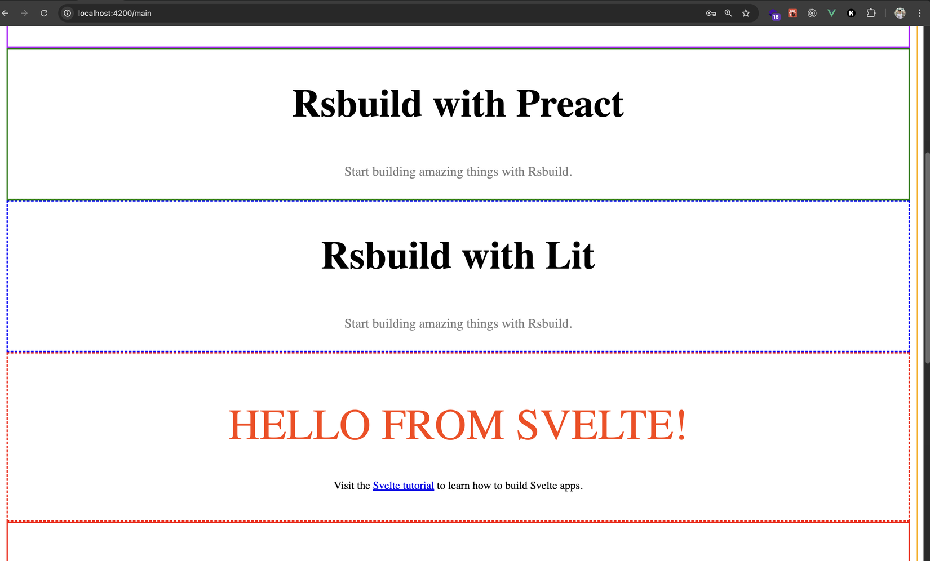Click the page's vertical scrollbar thumb
Image resolution: width=930 pixels, height=561 pixels.
click(927, 257)
